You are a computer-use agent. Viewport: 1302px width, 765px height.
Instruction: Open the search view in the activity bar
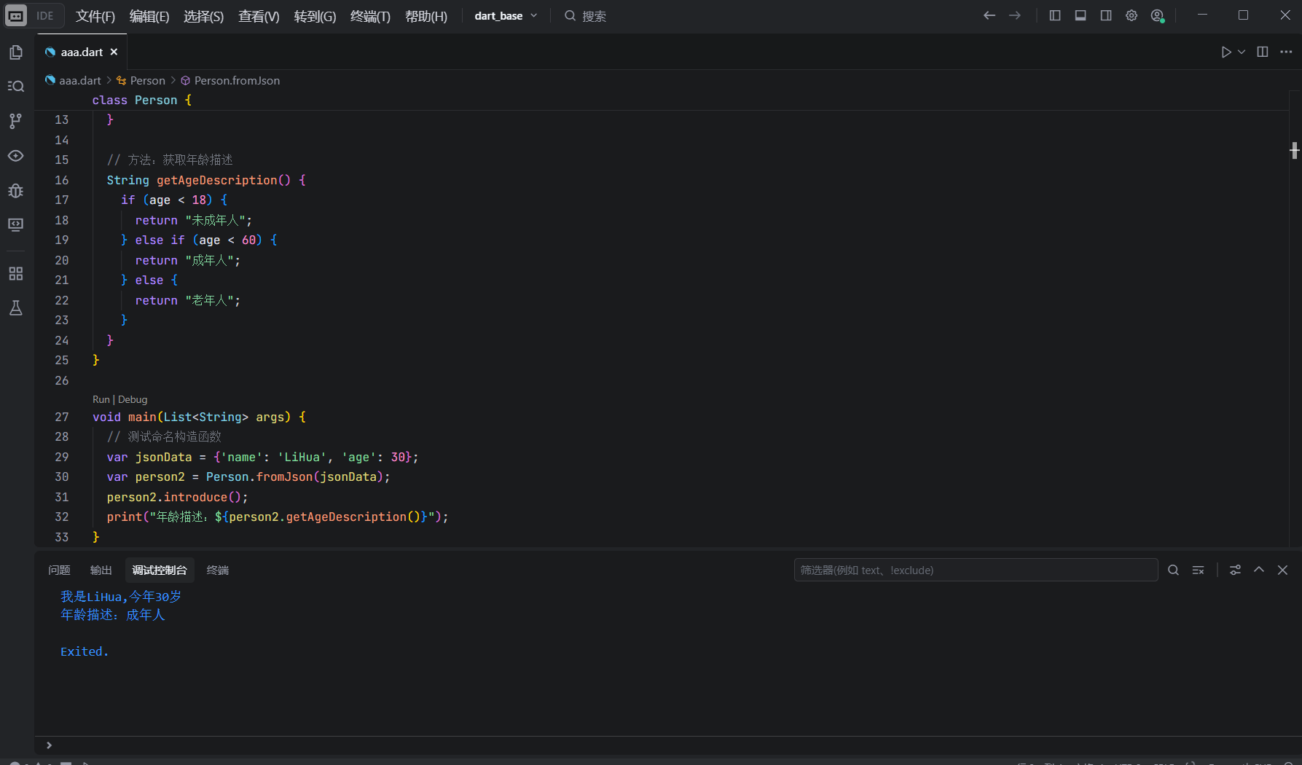point(16,87)
